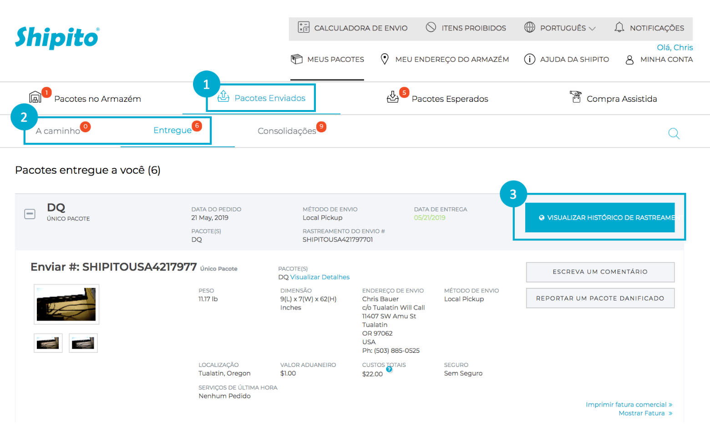Collapse the DQ package row
710x432 pixels.
click(x=30, y=214)
